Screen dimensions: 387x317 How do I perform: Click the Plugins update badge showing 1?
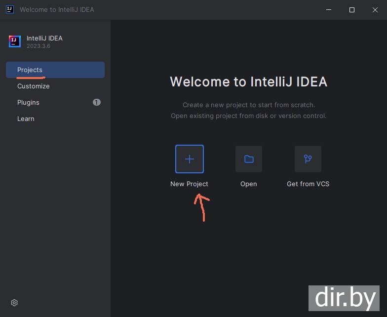point(97,102)
